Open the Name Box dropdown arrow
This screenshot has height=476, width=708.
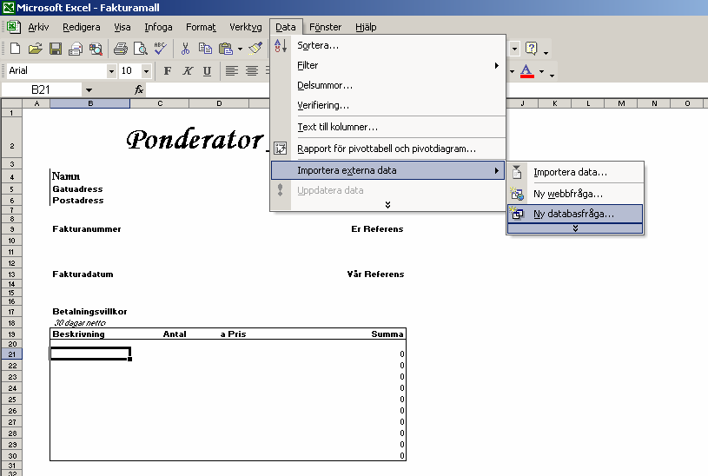89,89
